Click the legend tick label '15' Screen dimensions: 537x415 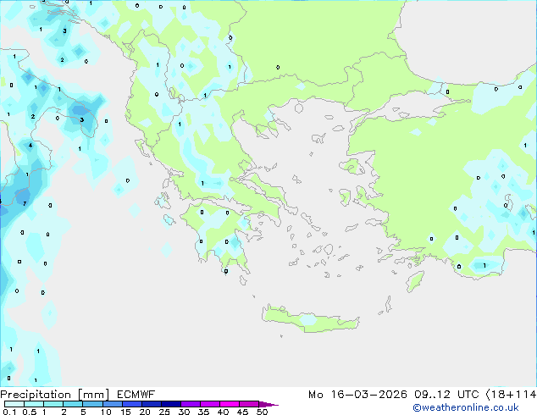point(125,412)
